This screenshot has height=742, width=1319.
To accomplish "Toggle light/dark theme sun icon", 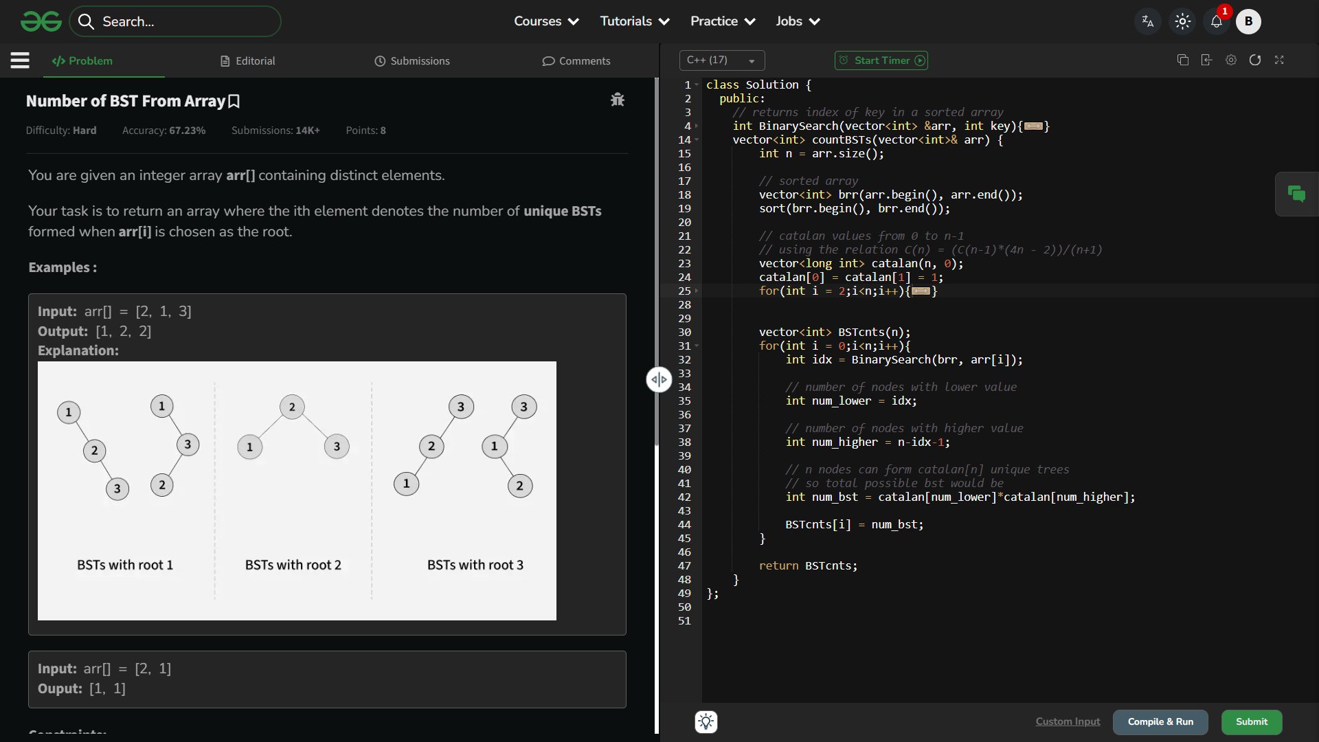I will (x=1182, y=21).
